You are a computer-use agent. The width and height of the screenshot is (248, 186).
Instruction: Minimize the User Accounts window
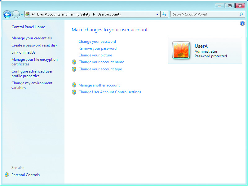coord(219,6)
